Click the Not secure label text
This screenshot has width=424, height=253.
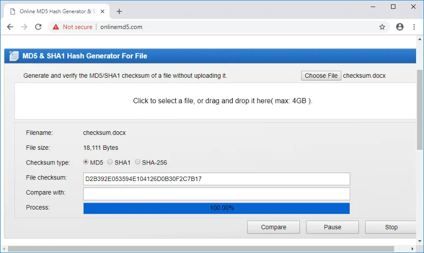tap(77, 27)
